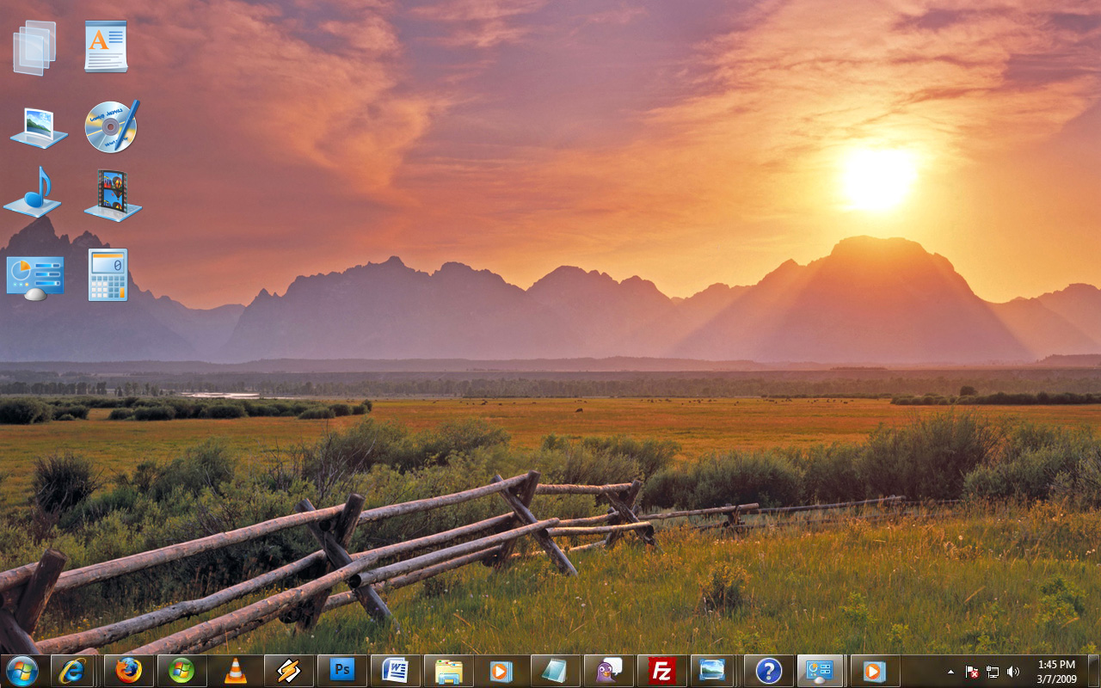1101x688 pixels.
Task: Open the volume speaker control
Action: (1013, 672)
